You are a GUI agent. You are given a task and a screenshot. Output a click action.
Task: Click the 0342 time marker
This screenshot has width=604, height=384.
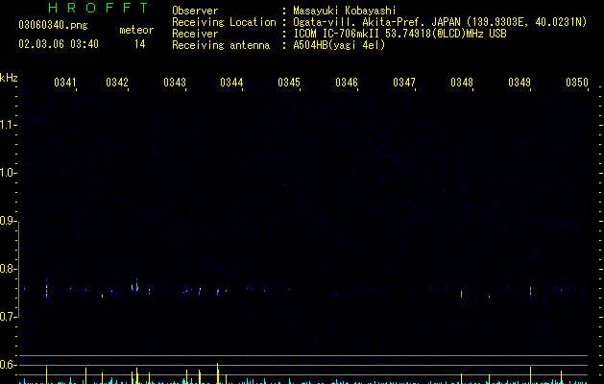click(x=117, y=83)
